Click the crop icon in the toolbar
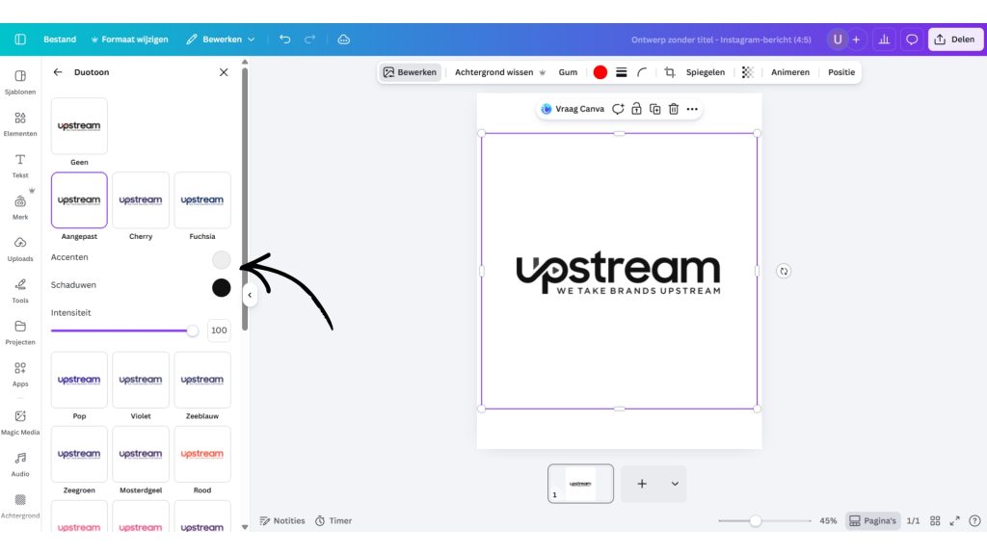 tap(669, 72)
